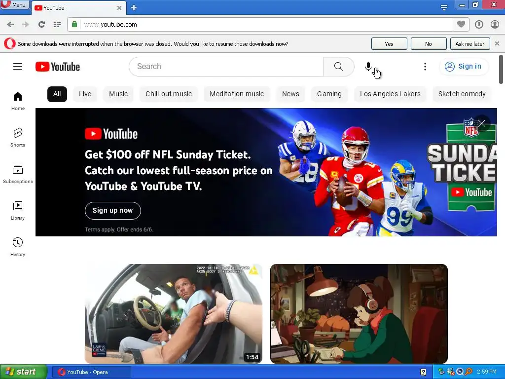
Task: Close the YouTube tab
Action: [x=119, y=8]
